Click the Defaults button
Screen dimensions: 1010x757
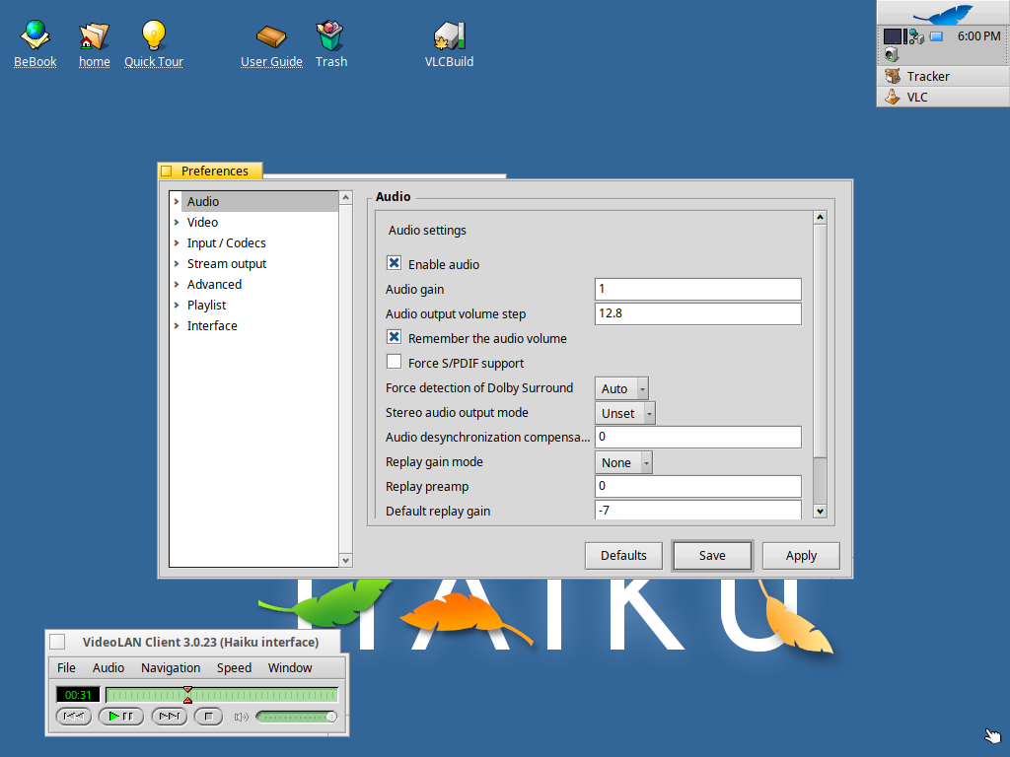623,556
